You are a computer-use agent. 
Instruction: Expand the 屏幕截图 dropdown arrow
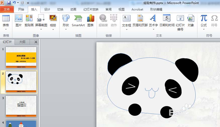41,29
